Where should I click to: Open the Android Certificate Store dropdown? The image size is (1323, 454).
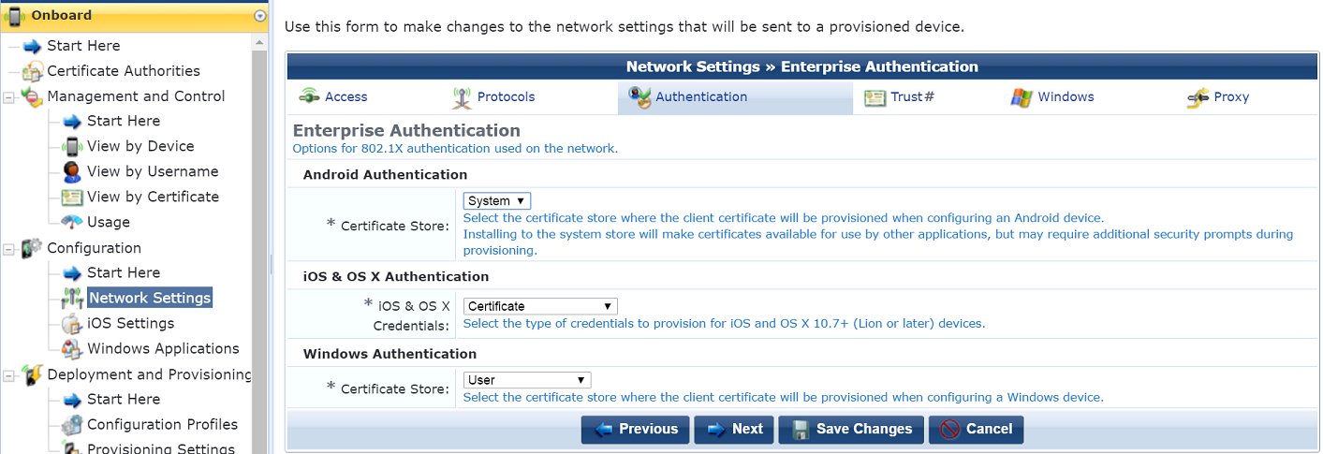click(497, 201)
